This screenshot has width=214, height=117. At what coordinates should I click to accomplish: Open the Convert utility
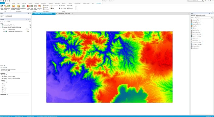70,8
